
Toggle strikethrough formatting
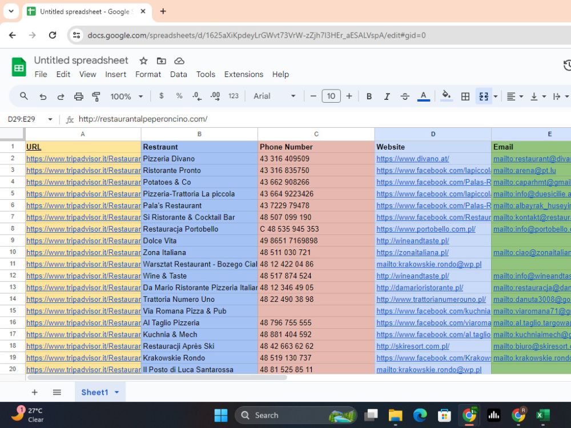click(405, 96)
